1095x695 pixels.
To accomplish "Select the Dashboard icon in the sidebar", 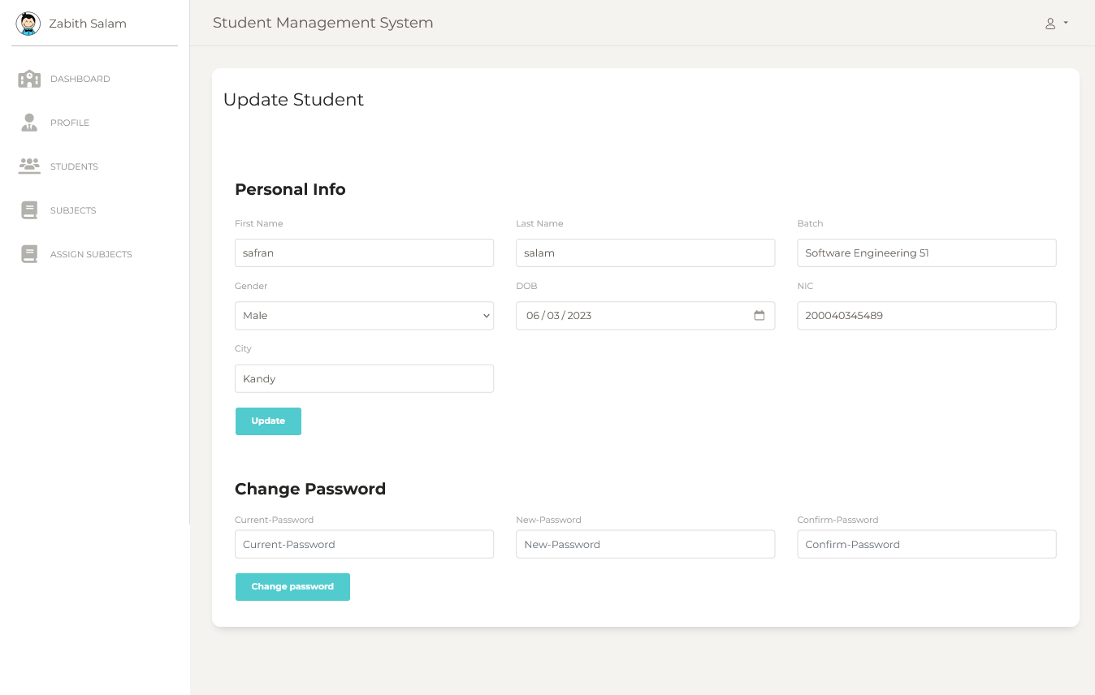I will pyautogui.click(x=29, y=79).
